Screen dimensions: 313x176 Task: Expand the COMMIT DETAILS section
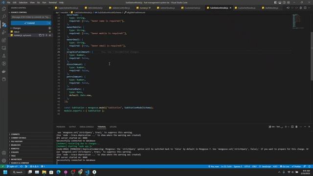click(19, 138)
